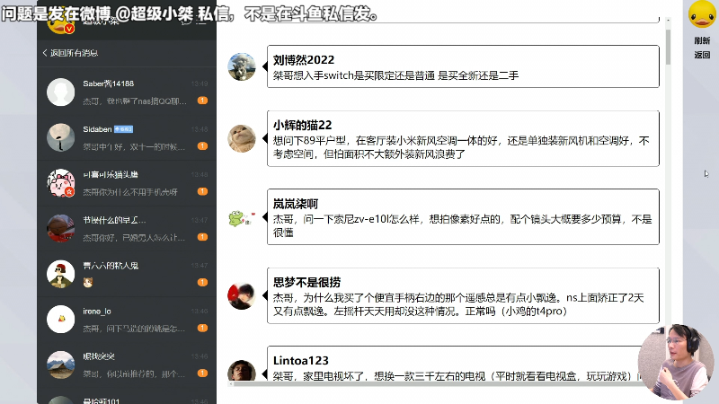Open the Saber酱14188 conversation name
Image resolution: width=719 pixels, height=404 pixels.
pyautogui.click(x=108, y=83)
